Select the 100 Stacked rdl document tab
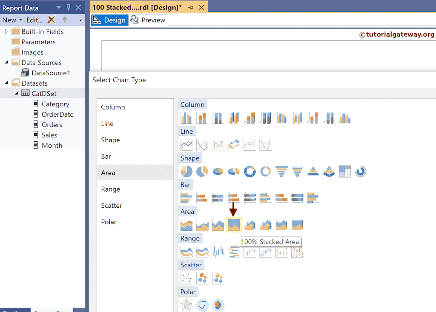 click(137, 8)
